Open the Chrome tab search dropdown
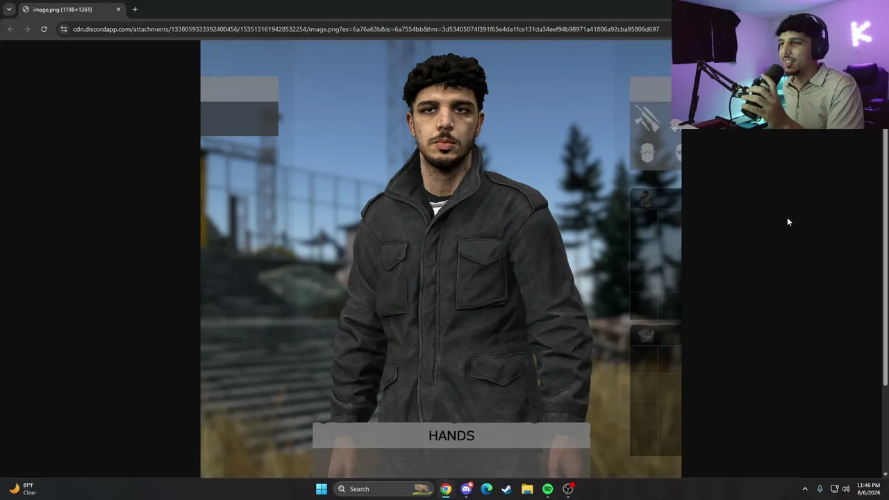Screen dimensions: 889x500 pos(9,9)
